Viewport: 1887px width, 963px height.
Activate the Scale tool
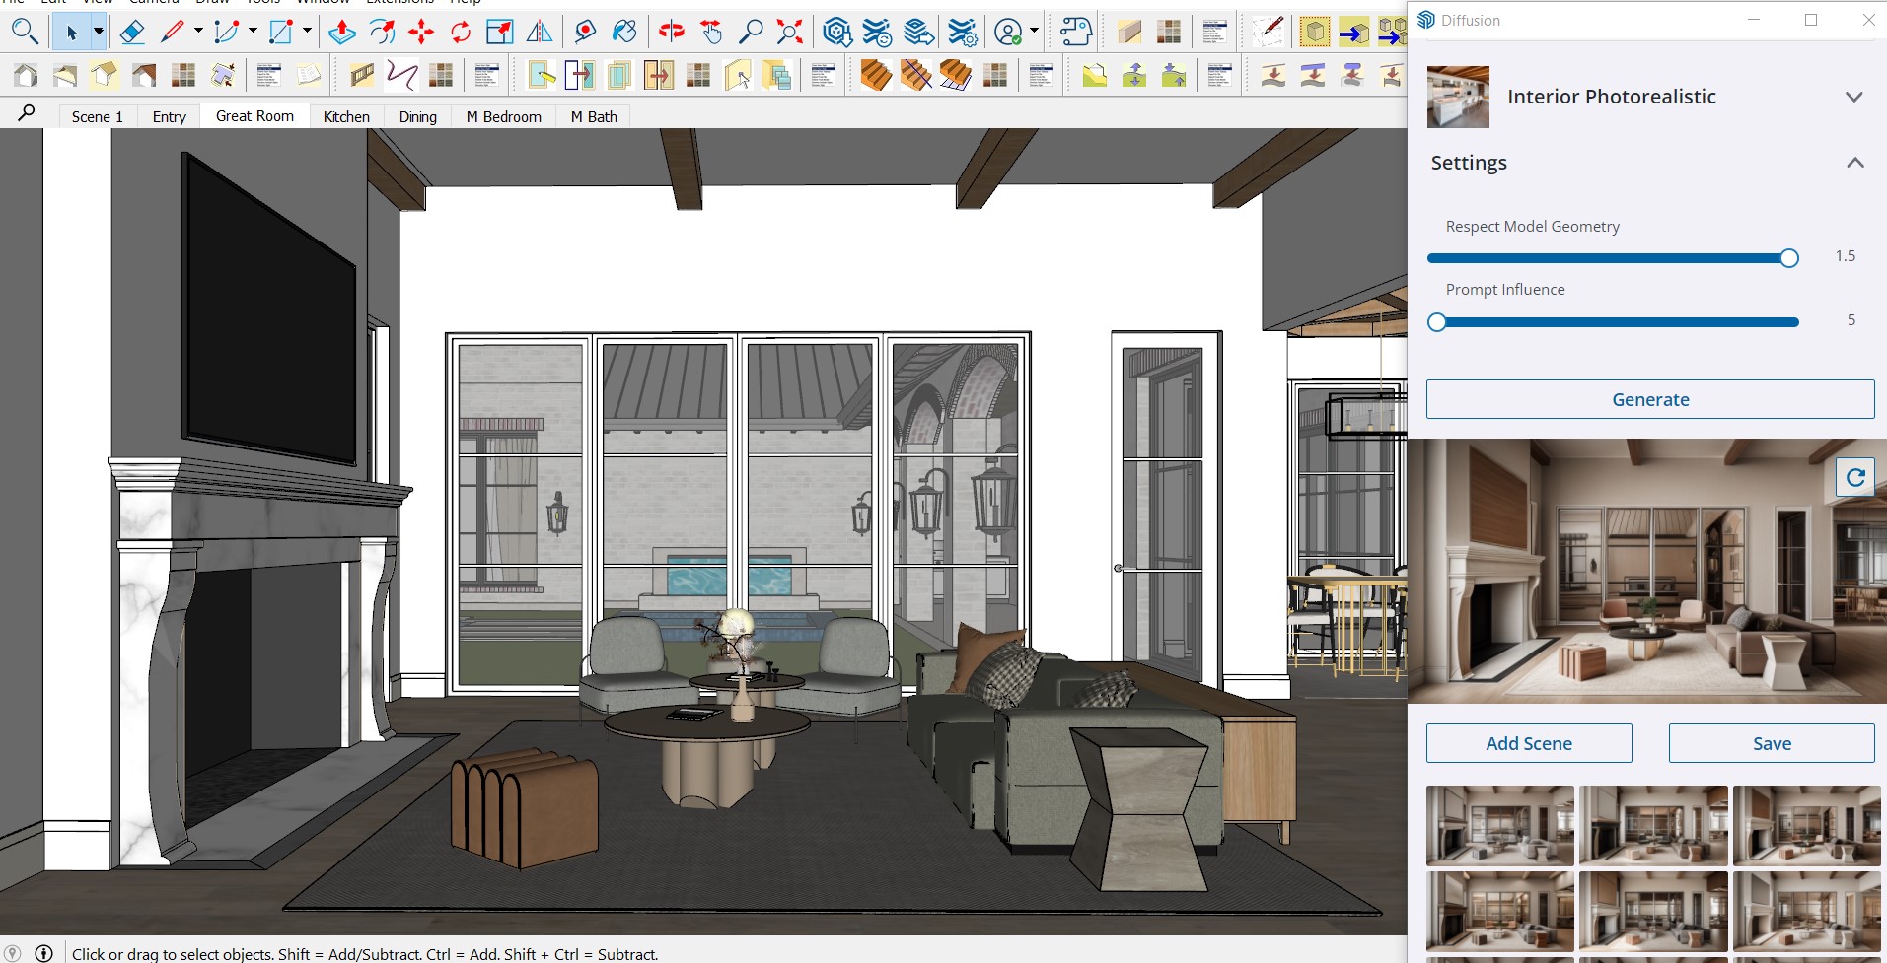500,33
